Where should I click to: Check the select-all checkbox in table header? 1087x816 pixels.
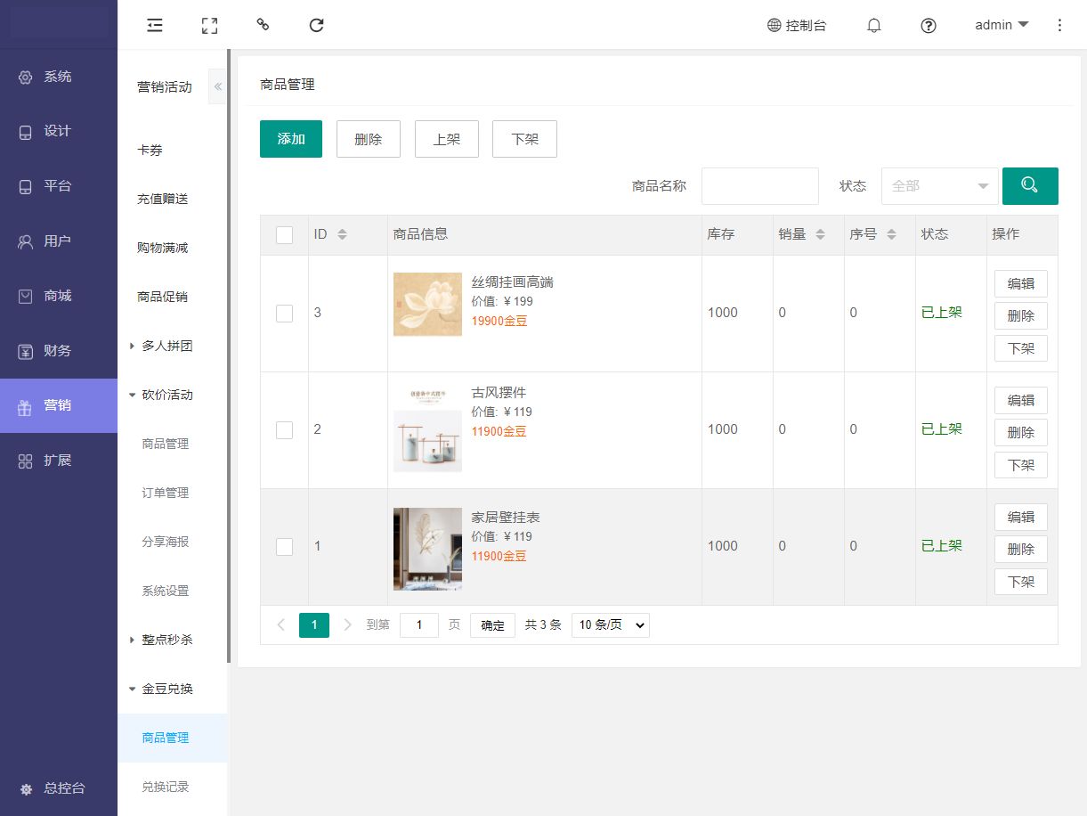tap(284, 235)
